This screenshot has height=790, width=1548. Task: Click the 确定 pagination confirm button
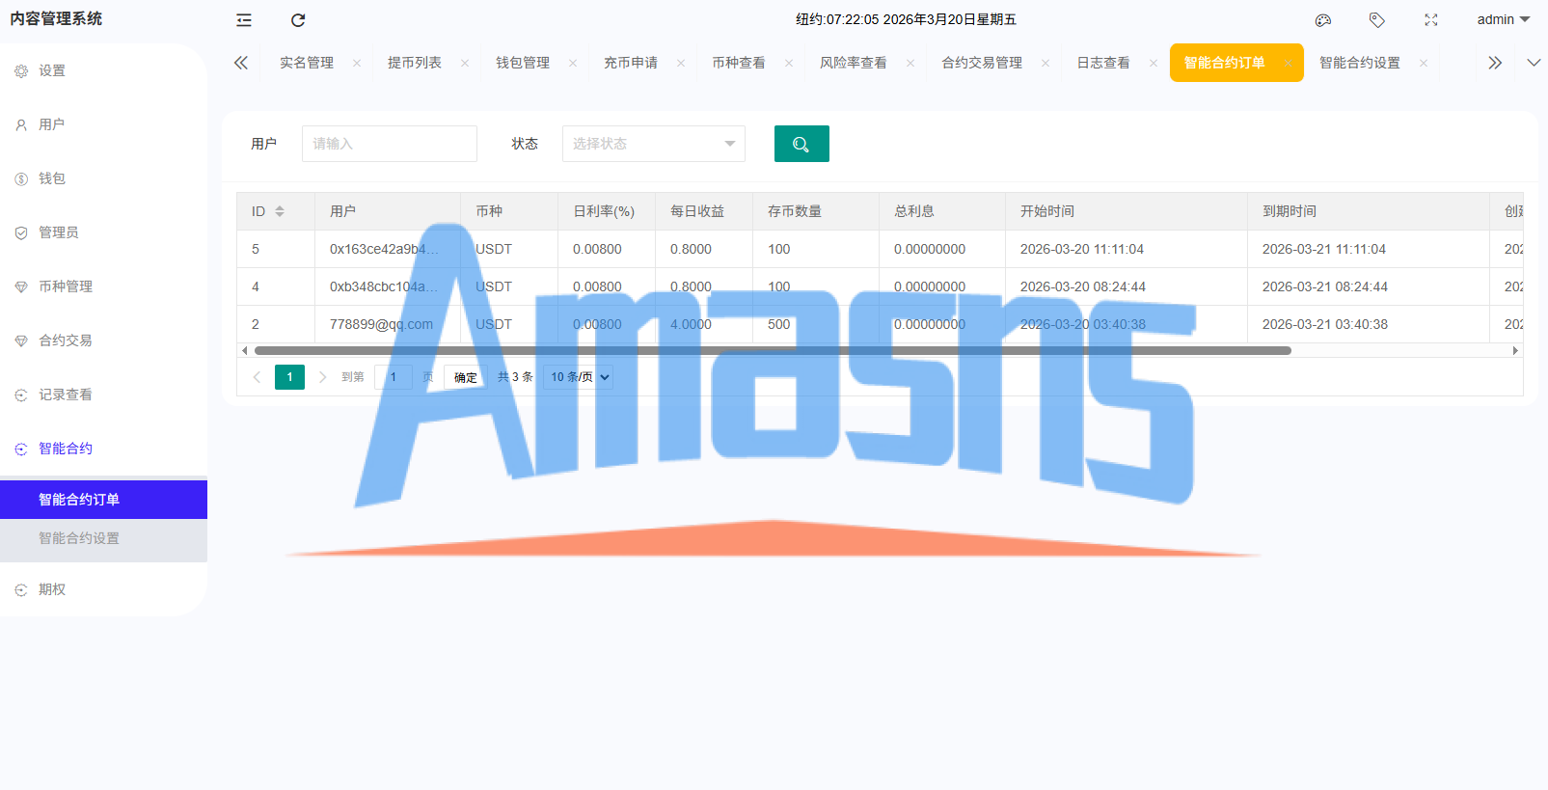click(x=466, y=377)
